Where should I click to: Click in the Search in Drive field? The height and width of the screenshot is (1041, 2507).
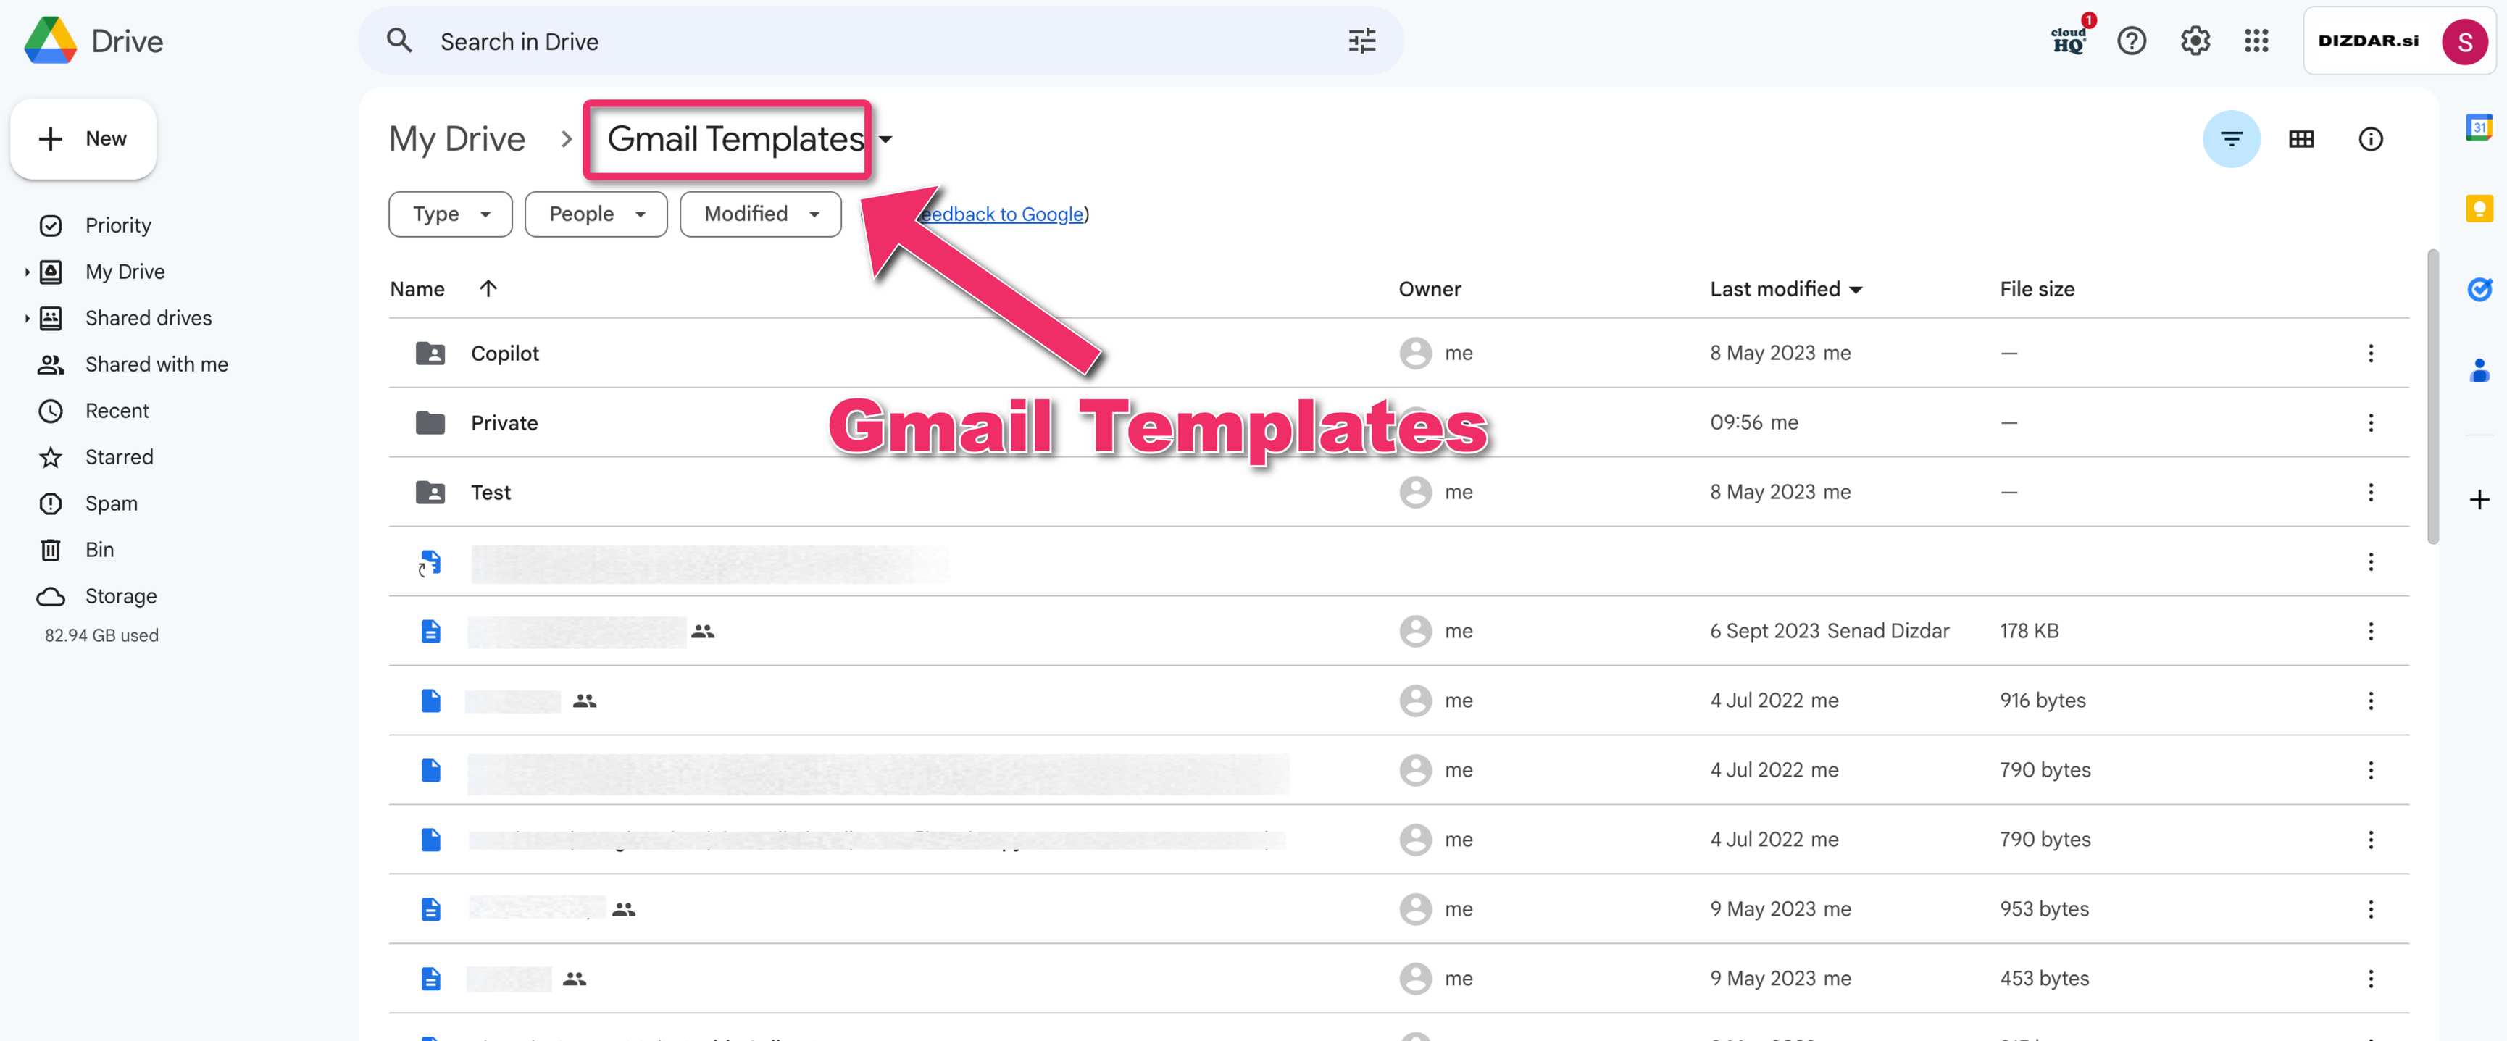(881, 41)
